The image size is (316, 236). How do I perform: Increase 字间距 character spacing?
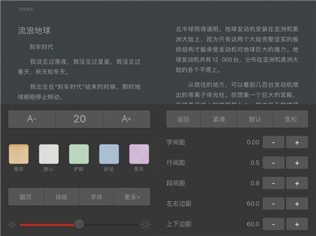(x=297, y=143)
